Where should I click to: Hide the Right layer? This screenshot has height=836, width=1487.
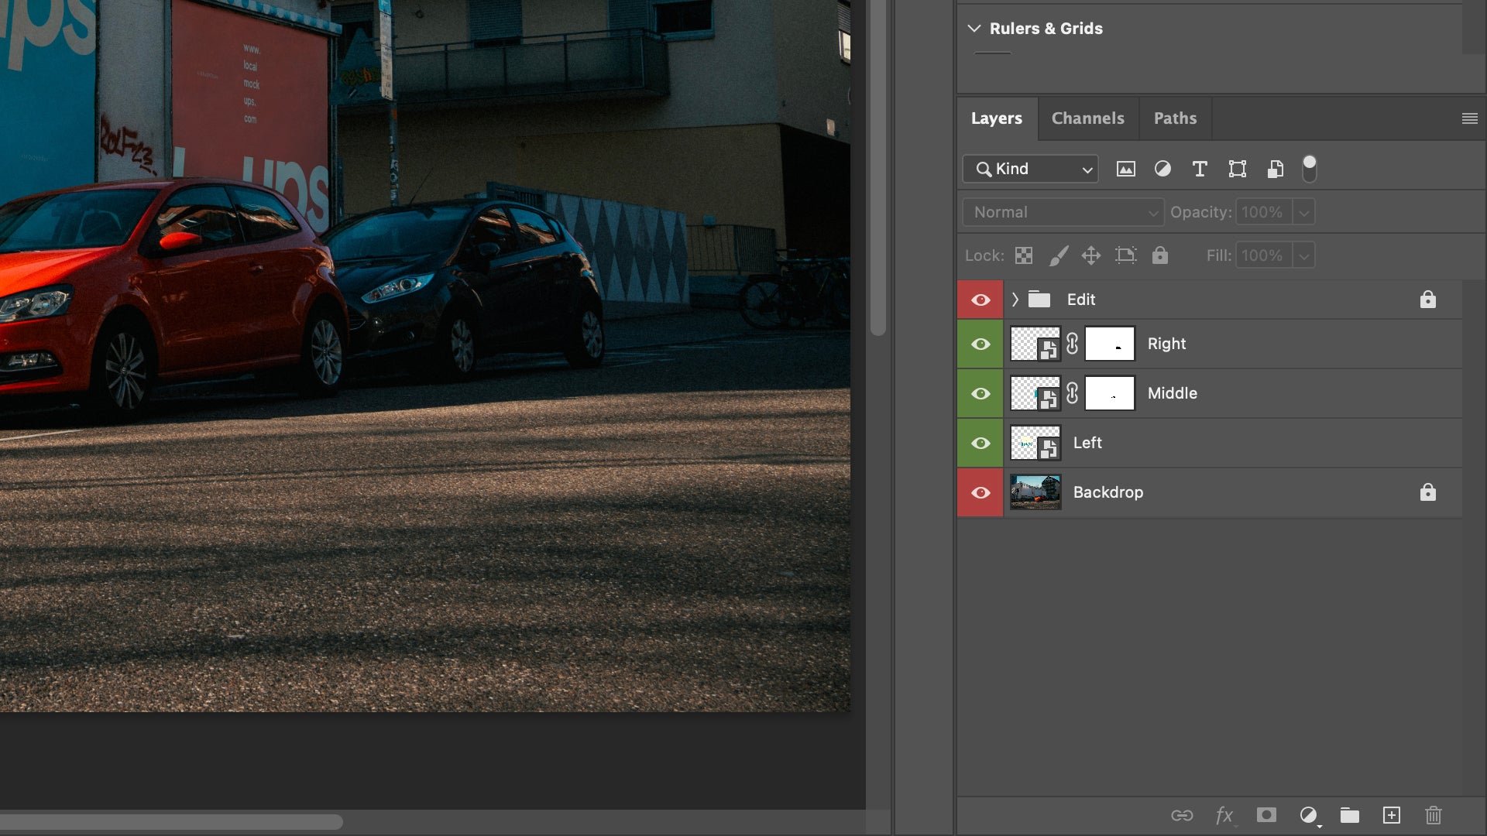(x=980, y=344)
